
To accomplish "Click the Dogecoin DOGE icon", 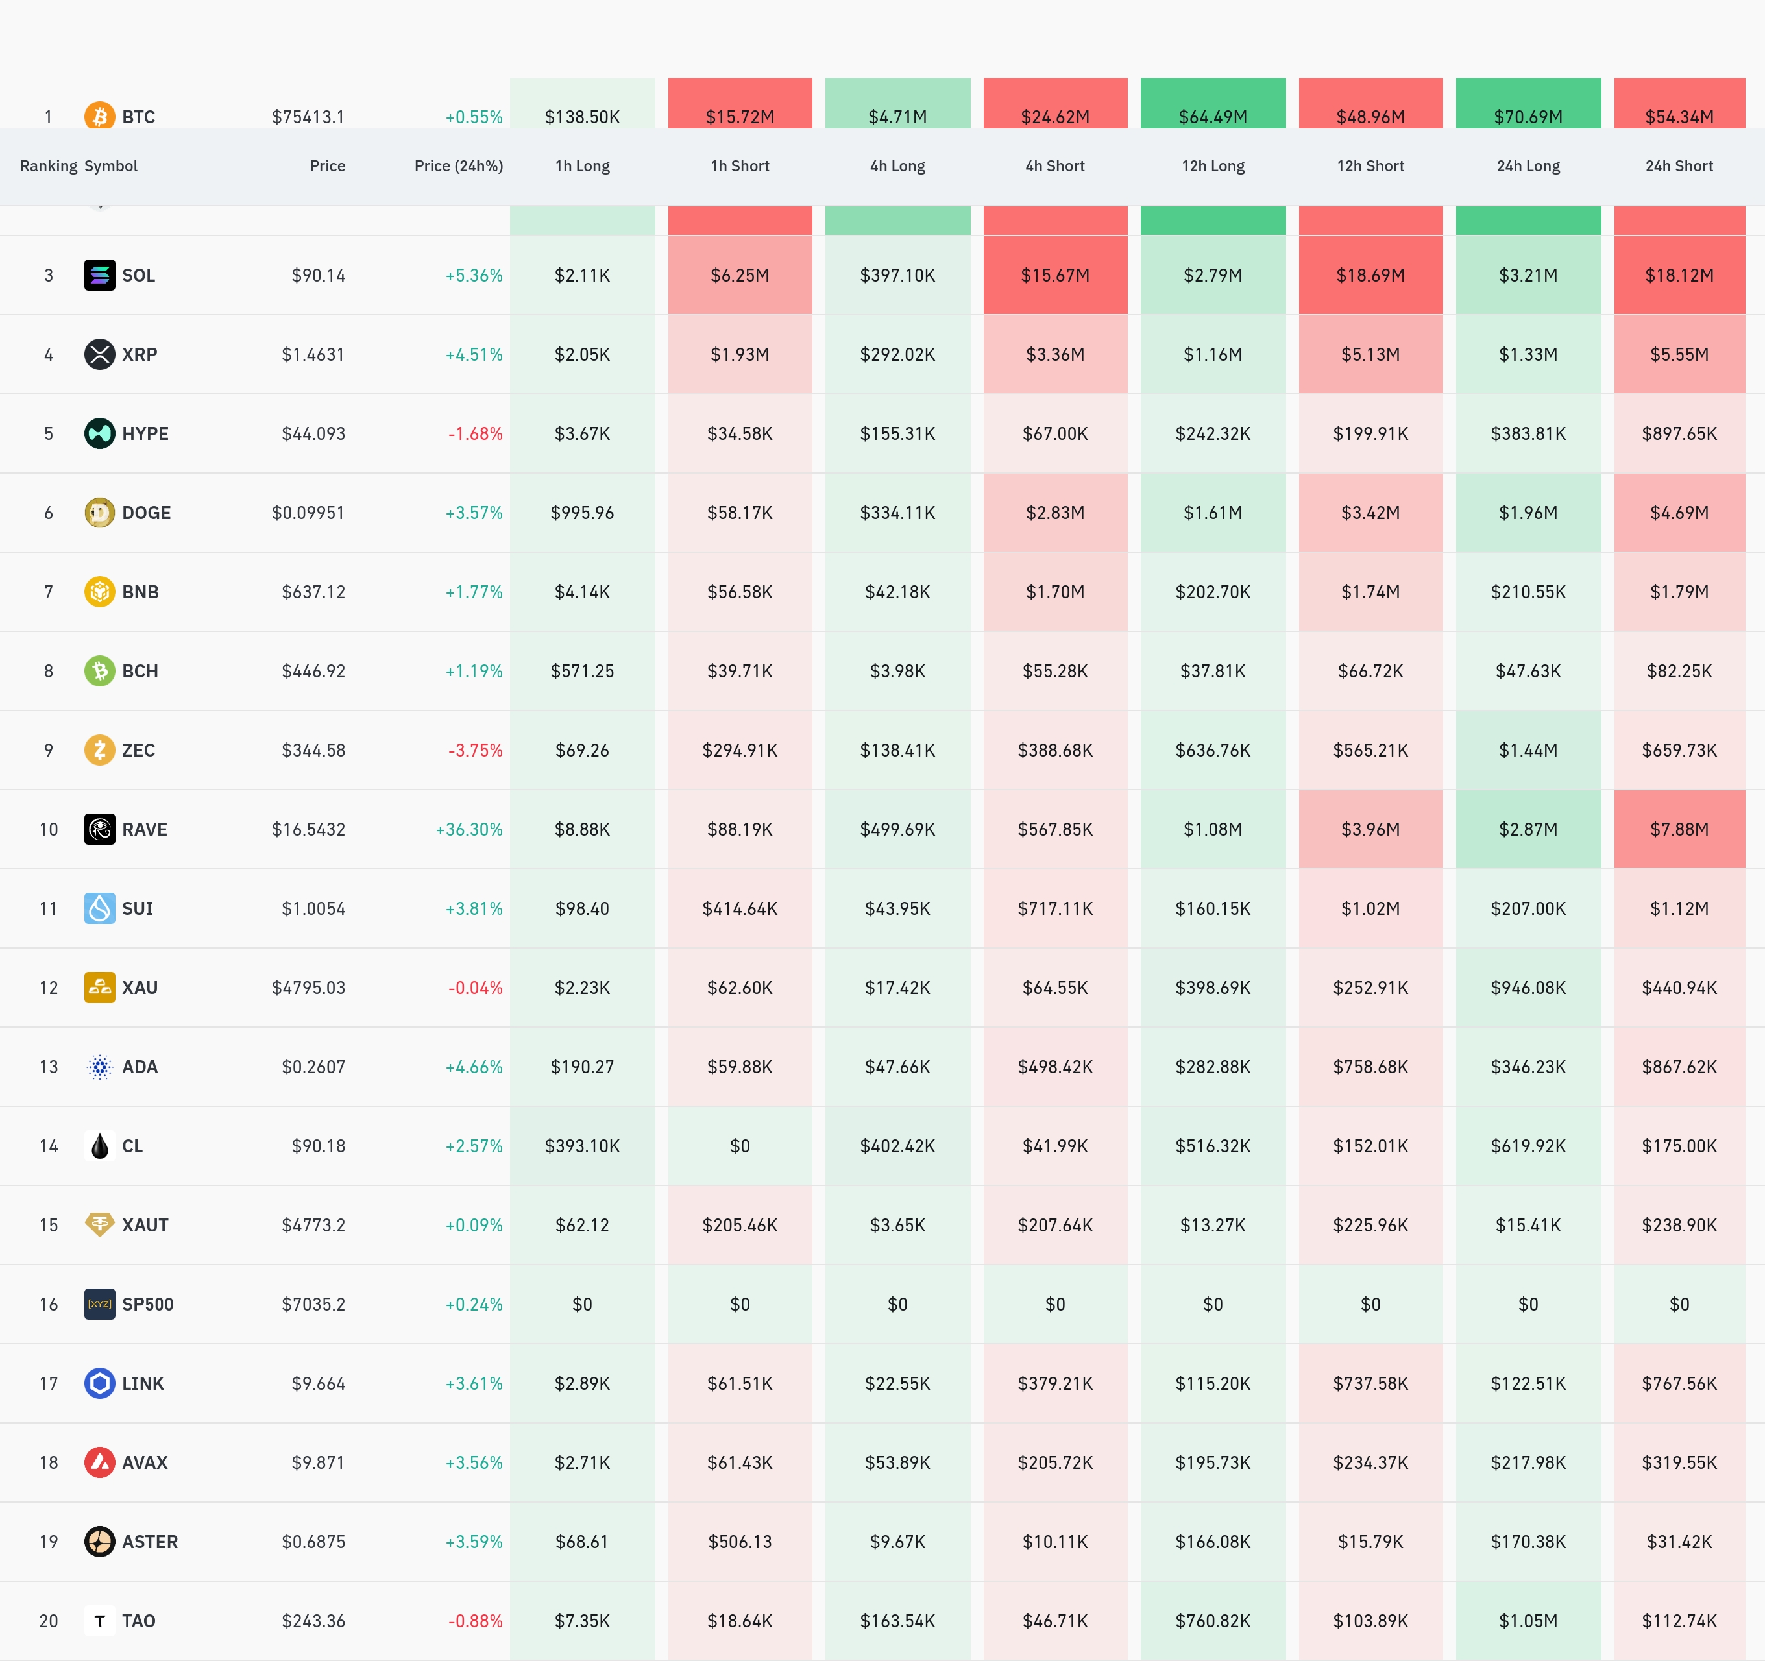I will tap(99, 512).
